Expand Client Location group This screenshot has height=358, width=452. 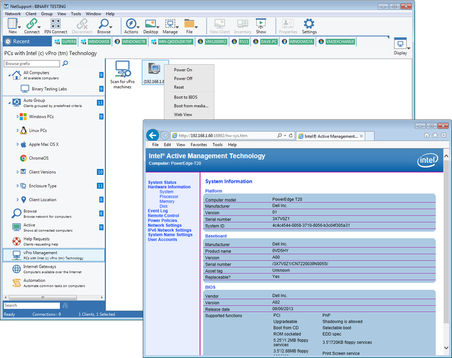(17, 199)
